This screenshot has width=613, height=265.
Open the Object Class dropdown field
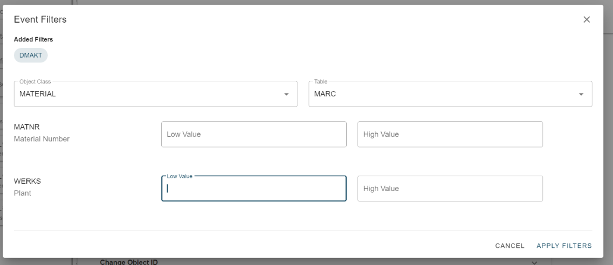(x=156, y=94)
